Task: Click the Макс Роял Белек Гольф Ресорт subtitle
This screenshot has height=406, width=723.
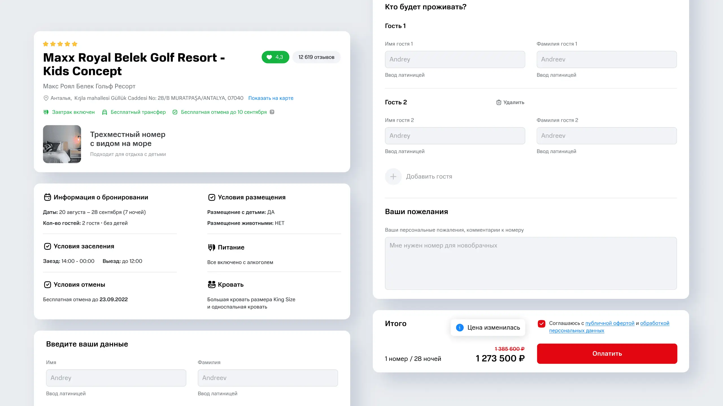Action: [x=89, y=86]
